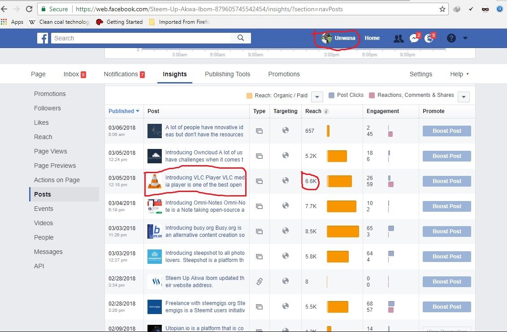Open the VLC cone post thumbnail
507x332 pixels.
tap(155, 181)
